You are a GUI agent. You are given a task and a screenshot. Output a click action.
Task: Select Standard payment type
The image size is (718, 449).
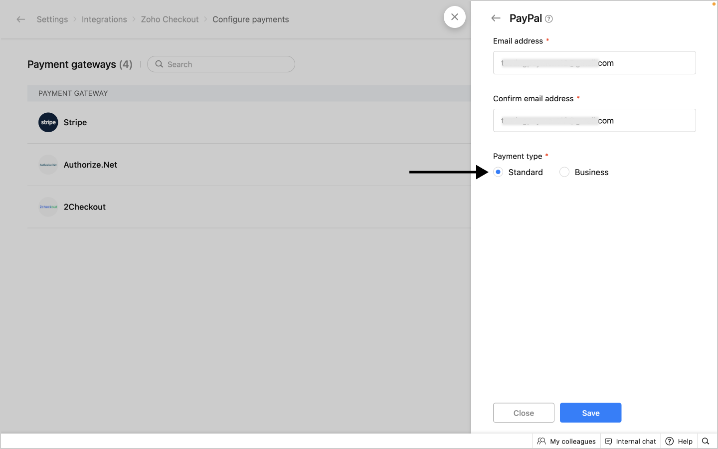[x=498, y=172]
